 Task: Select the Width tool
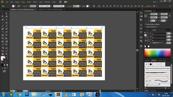3,35
